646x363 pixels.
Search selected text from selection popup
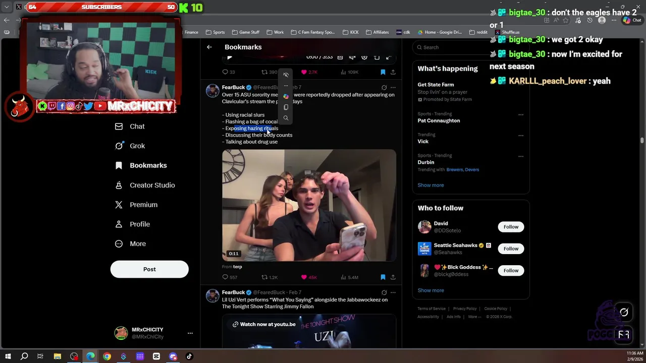click(x=286, y=118)
